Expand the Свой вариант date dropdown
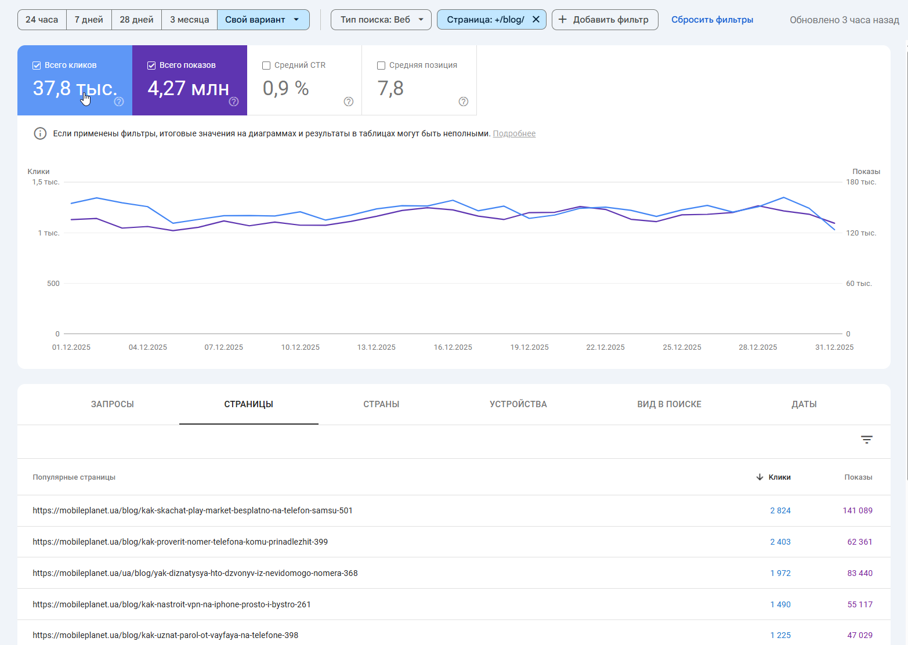The image size is (908, 645). [x=296, y=20]
